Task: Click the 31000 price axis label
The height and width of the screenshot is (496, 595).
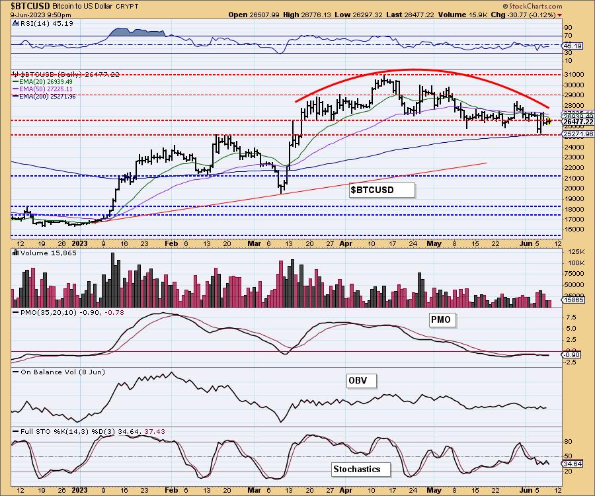Action: (573, 75)
